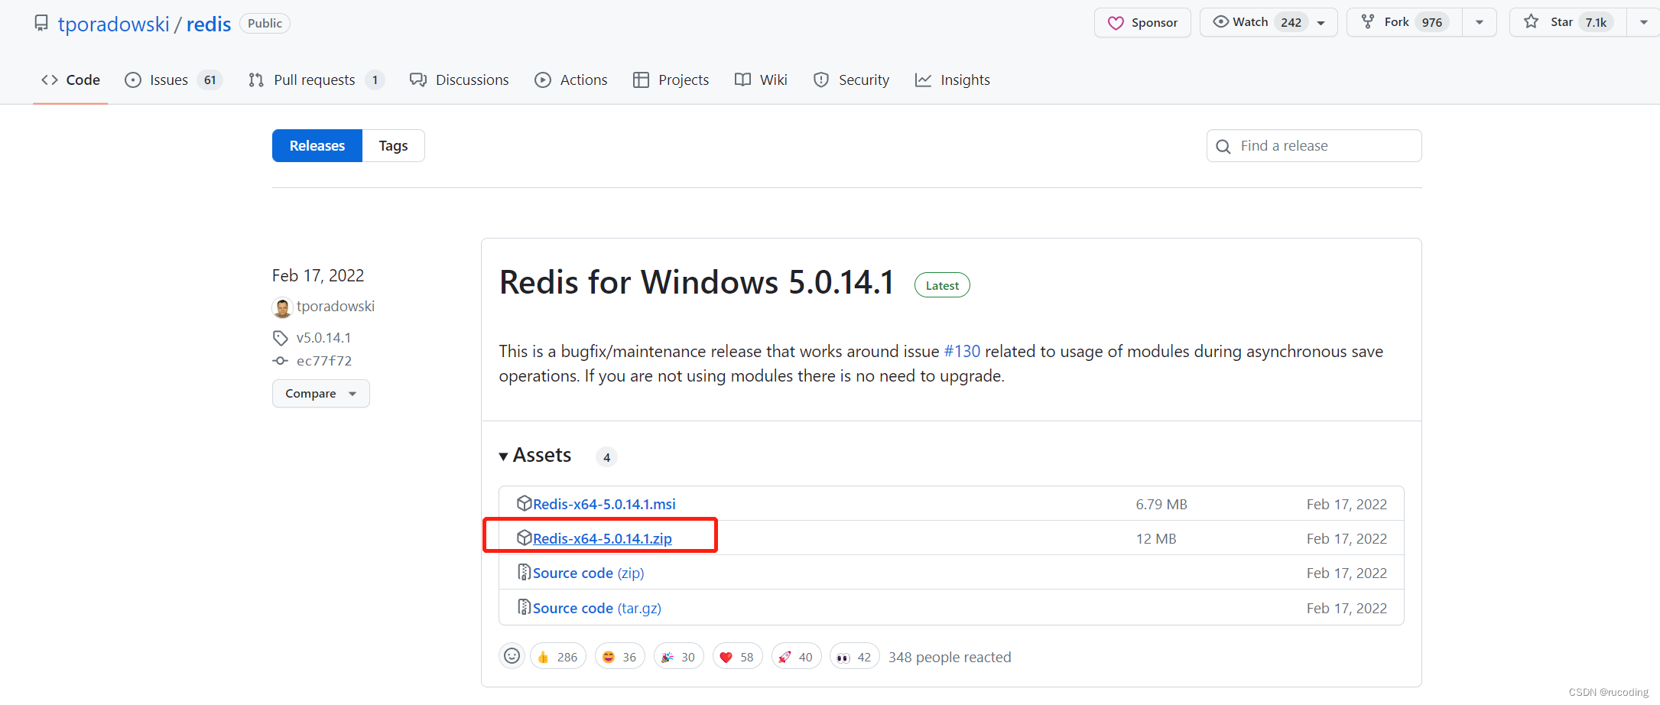
Task: Open the issue #130 link
Action: coord(962,351)
